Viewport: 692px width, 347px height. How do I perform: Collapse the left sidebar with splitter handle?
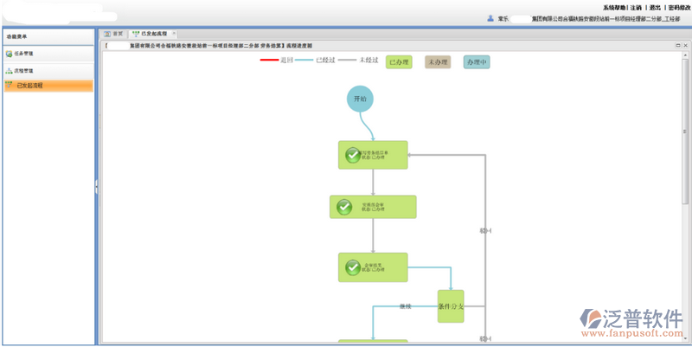coord(97,185)
